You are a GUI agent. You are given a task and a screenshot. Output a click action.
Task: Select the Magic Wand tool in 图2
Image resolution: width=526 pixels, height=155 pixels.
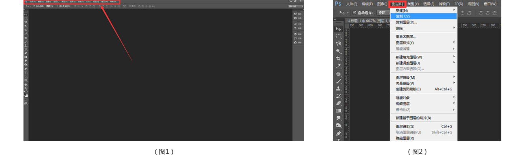338,51
